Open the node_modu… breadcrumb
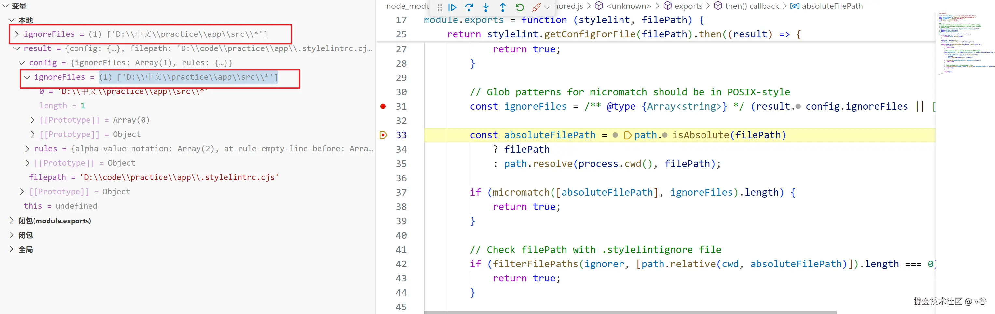This screenshot has height=314, width=995. pyautogui.click(x=407, y=6)
